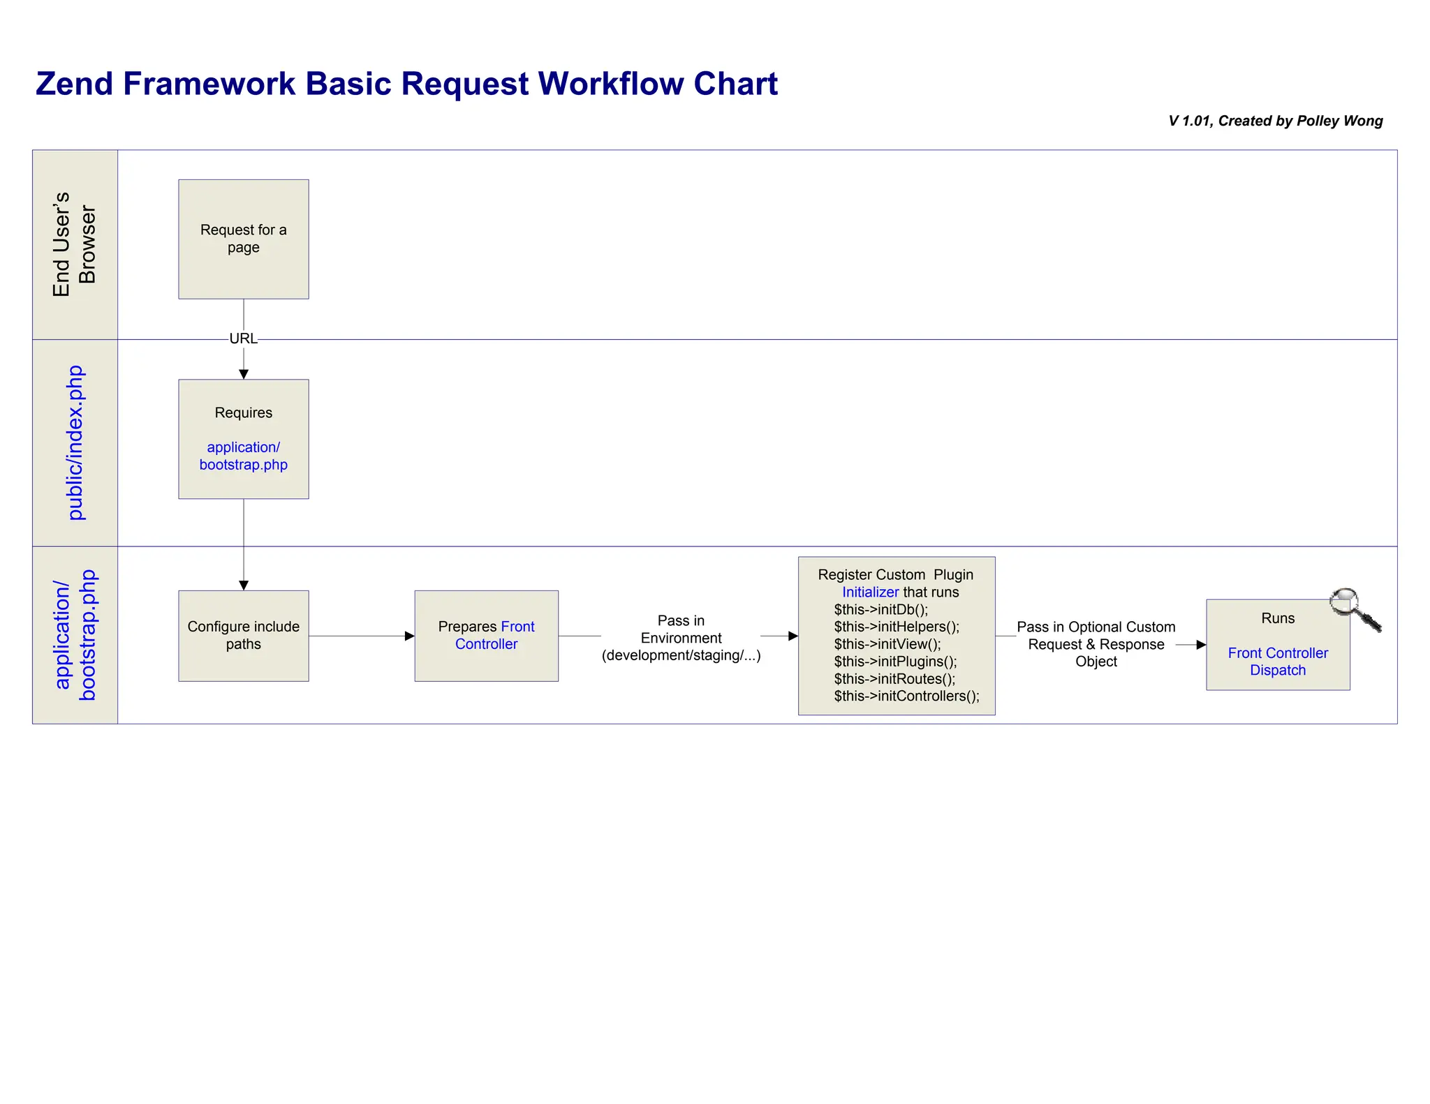1430x1104 pixels.
Task: Click the application/bootstrap.php swimlane header
Action: tap(75, 634)
